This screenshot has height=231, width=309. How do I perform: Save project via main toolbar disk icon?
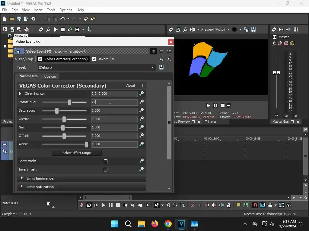tap(19, 19)
